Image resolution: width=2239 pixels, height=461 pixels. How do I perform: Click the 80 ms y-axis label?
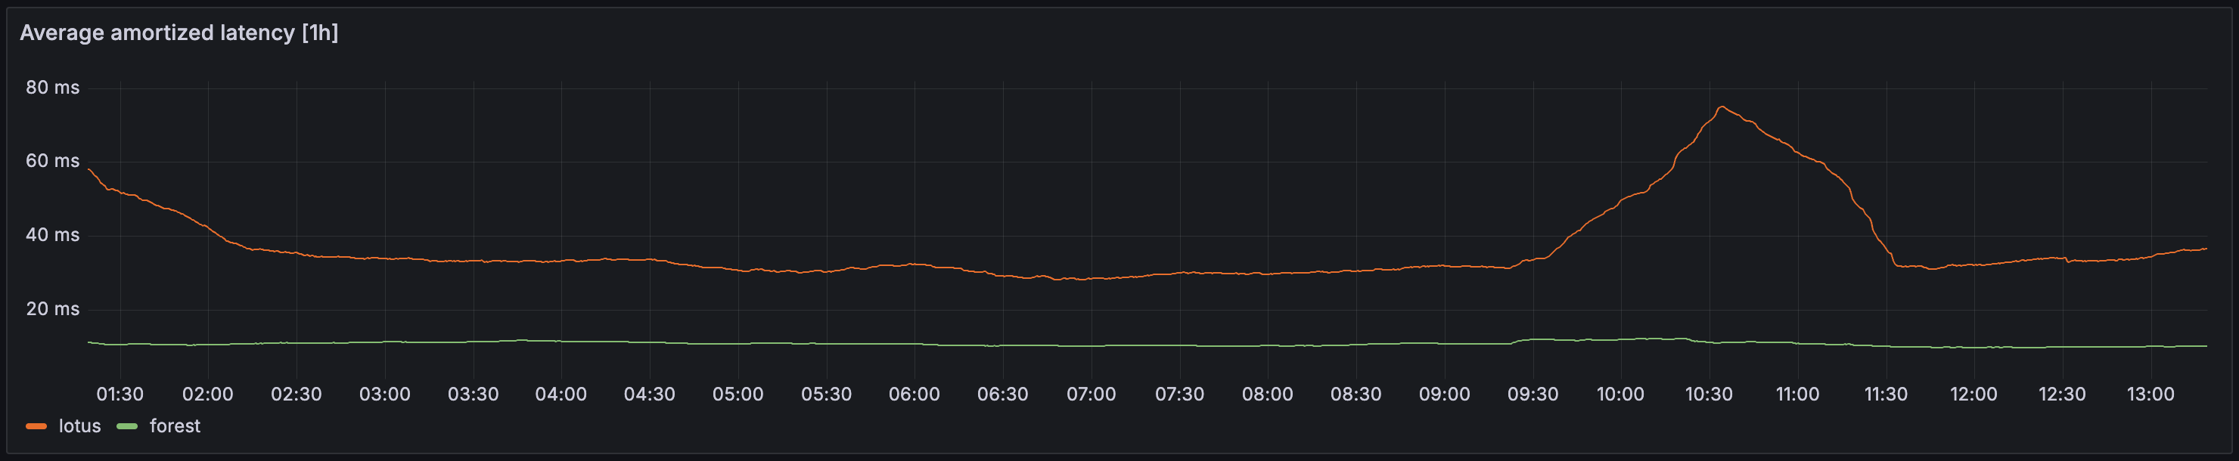52,88
